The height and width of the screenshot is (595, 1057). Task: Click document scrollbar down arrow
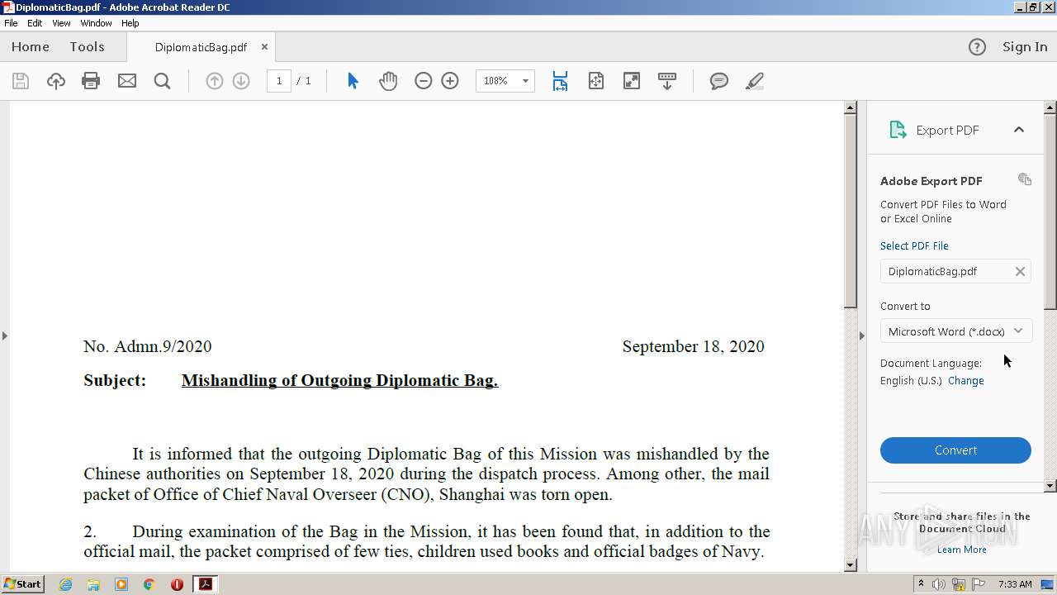[x=851, y=565]
